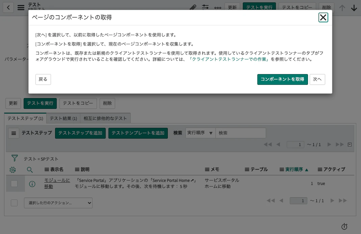Open the テストステップ list hamburger menu
This screenshot has height=234, width=361.
pos(14,133)
